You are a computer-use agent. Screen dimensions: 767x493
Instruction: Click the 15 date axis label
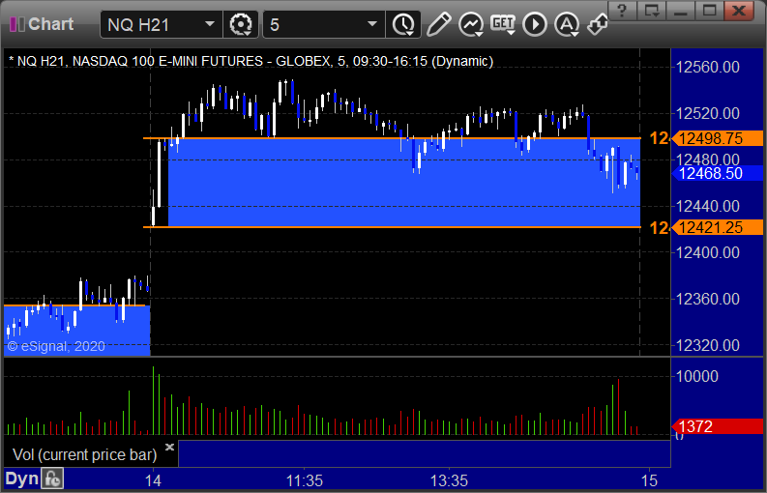pos(650,480)
